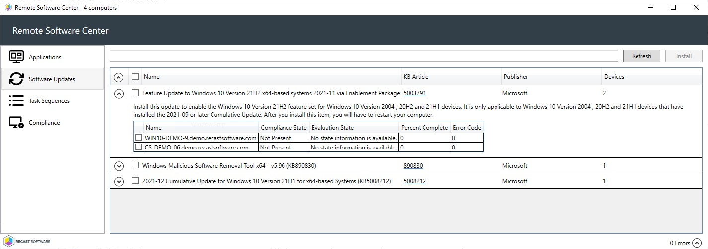Image resolution: width=708 pixels, height=249 pixels.
Task: Check the 2021-12 Cumulative Update box
Action: click(x=135, y=181)
